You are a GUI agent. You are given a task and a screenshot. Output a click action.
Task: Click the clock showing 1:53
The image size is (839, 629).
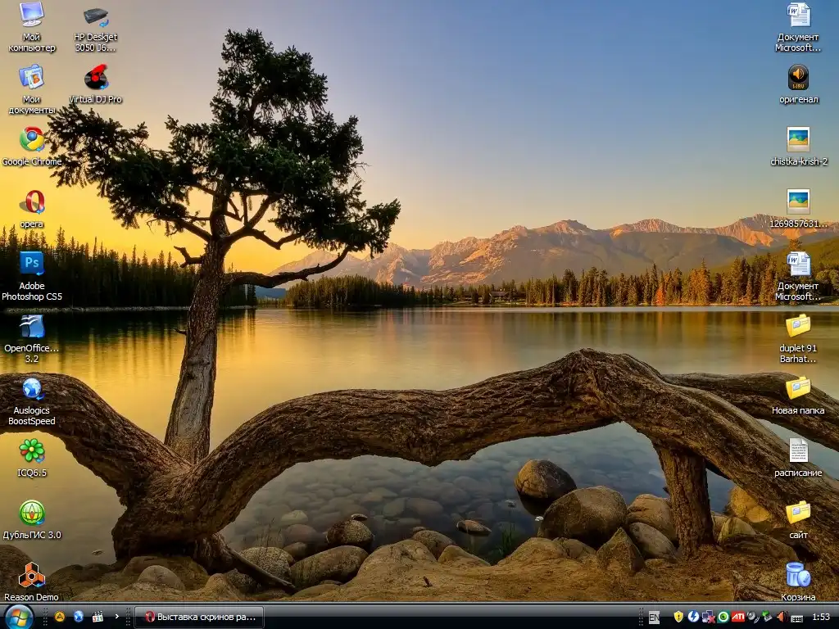820,617
